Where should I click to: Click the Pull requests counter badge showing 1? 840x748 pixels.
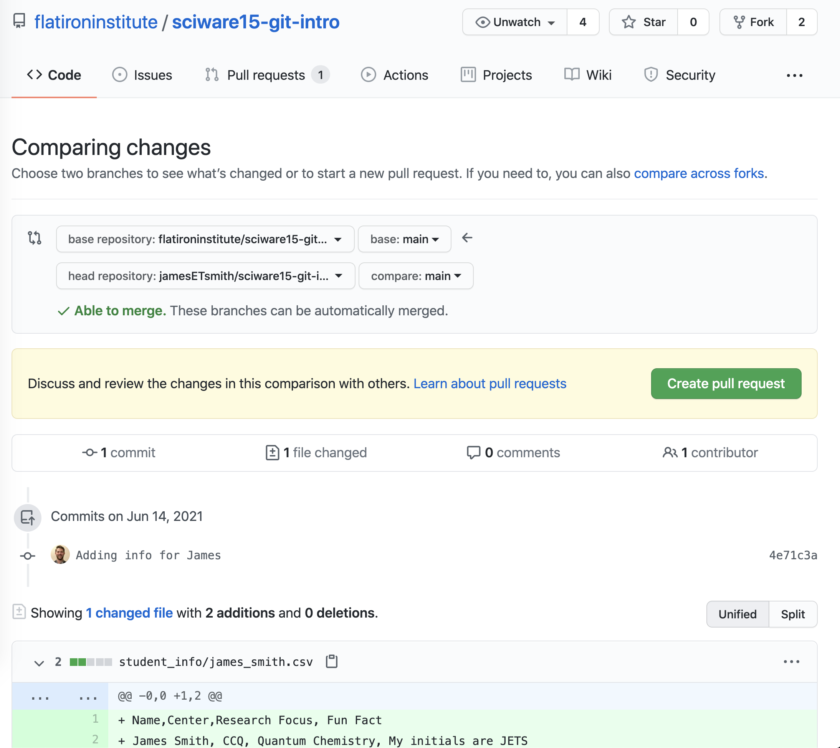point(321,75)
